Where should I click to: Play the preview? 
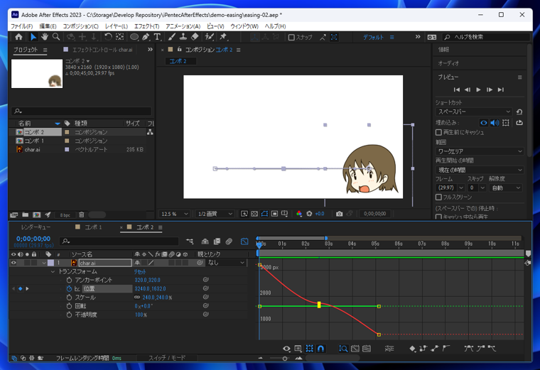pos(478,89)
